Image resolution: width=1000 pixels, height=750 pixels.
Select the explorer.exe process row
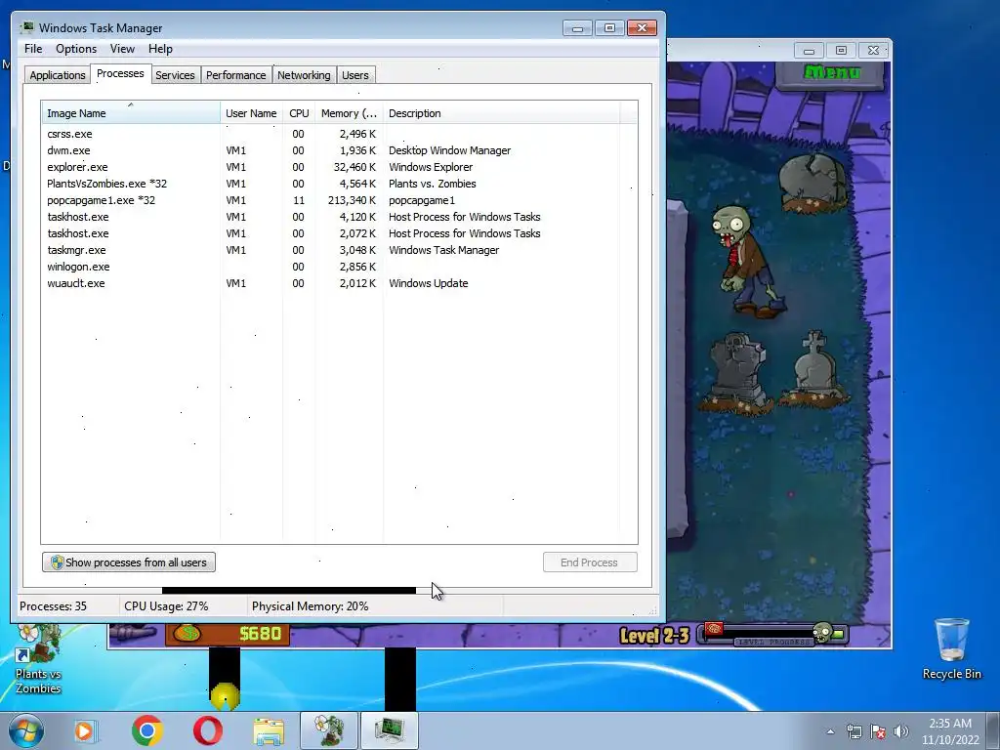pos(330,167)
